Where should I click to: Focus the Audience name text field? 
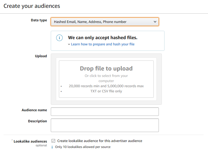click(x=105, y=112)
